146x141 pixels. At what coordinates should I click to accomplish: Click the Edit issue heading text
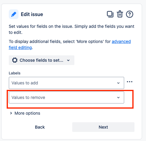coord(32,14)
